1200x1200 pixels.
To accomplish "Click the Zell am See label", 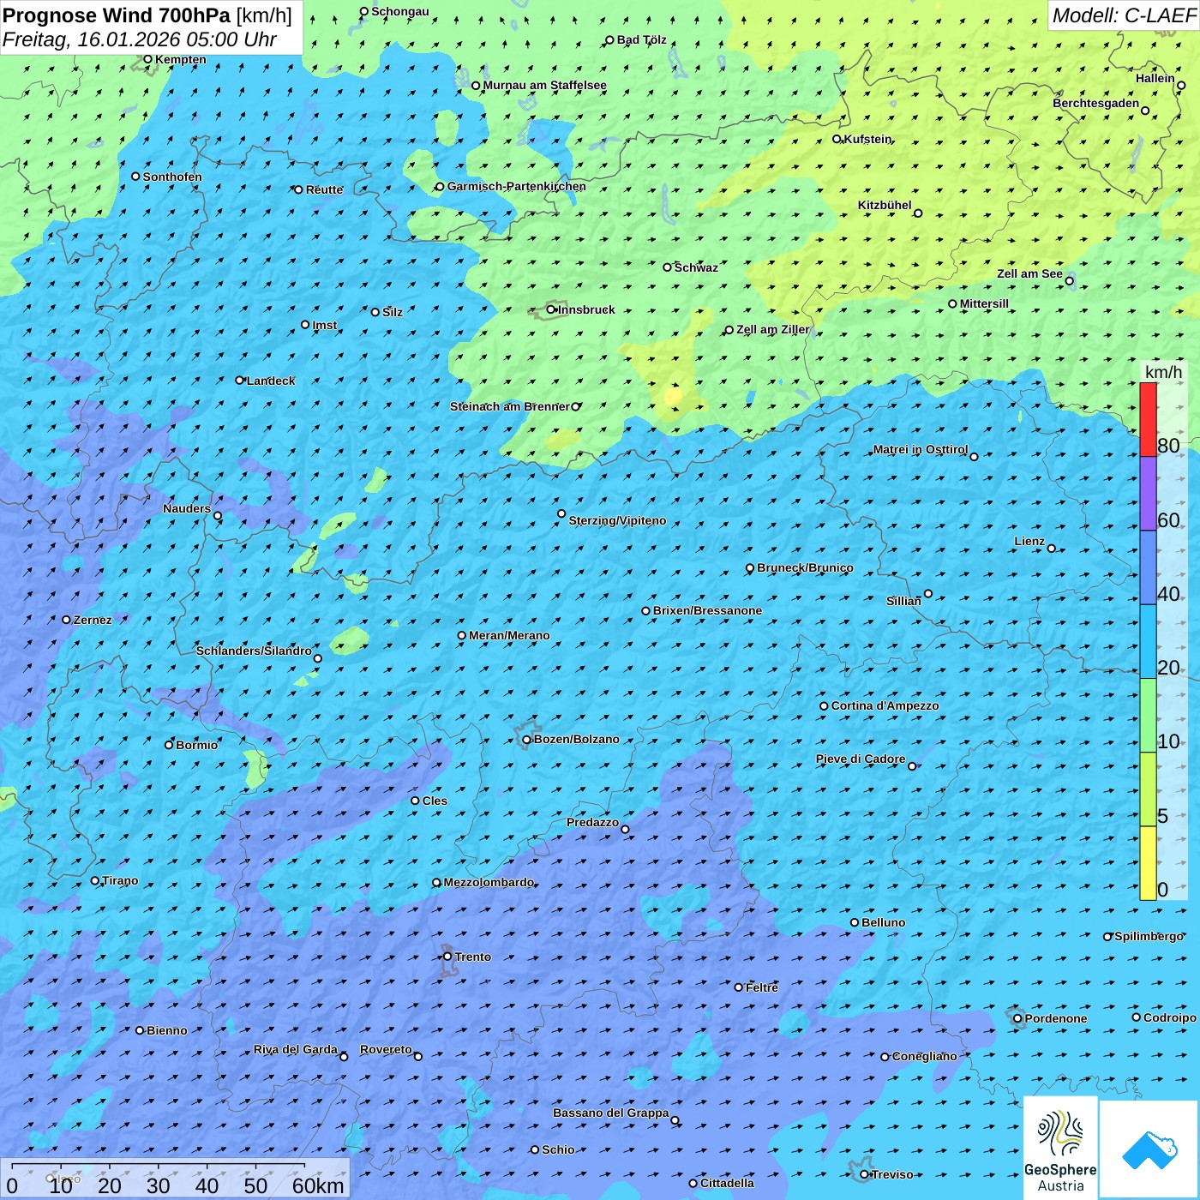I will (1029, 273).
